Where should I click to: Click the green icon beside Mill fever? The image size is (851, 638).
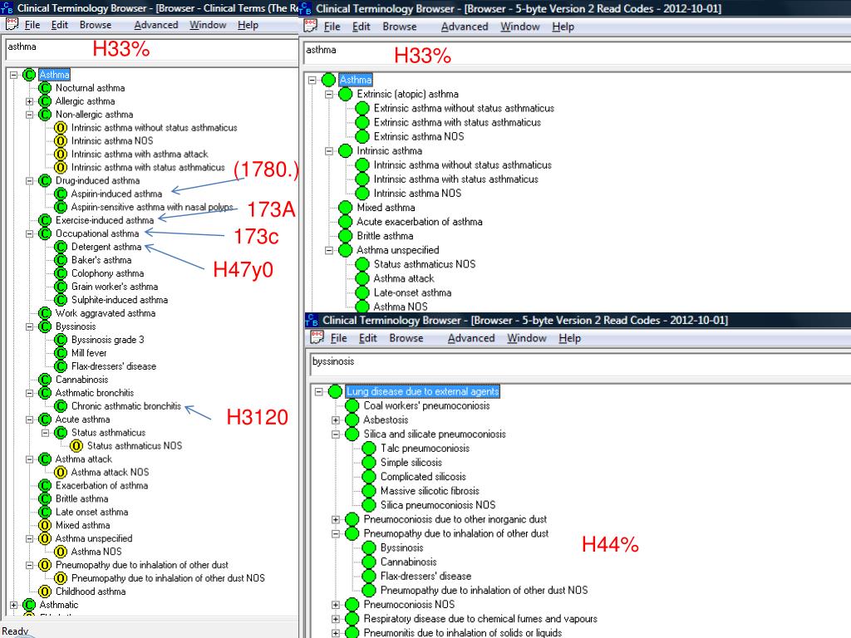coord(61,352)
